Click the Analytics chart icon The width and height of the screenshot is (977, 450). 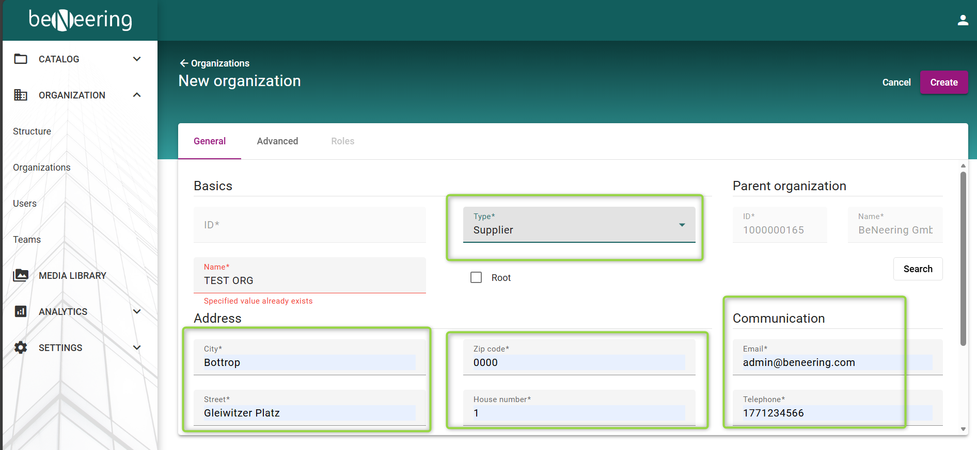click(x=21, y=311)
